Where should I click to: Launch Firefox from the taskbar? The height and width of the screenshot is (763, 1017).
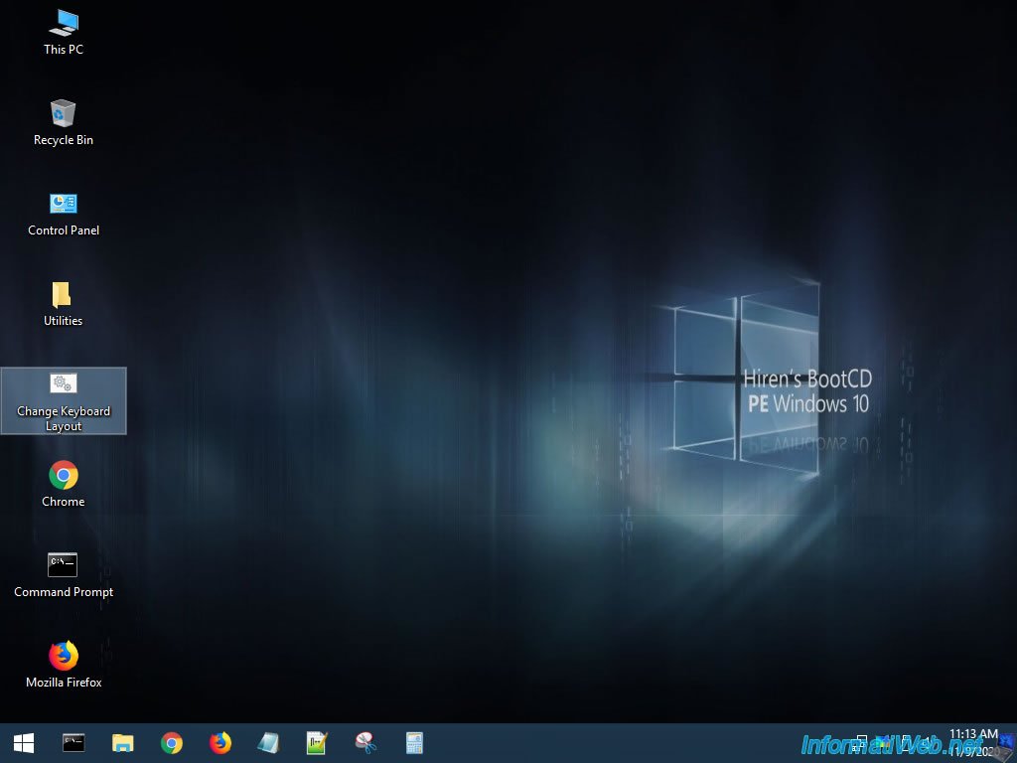pos(220,743)
